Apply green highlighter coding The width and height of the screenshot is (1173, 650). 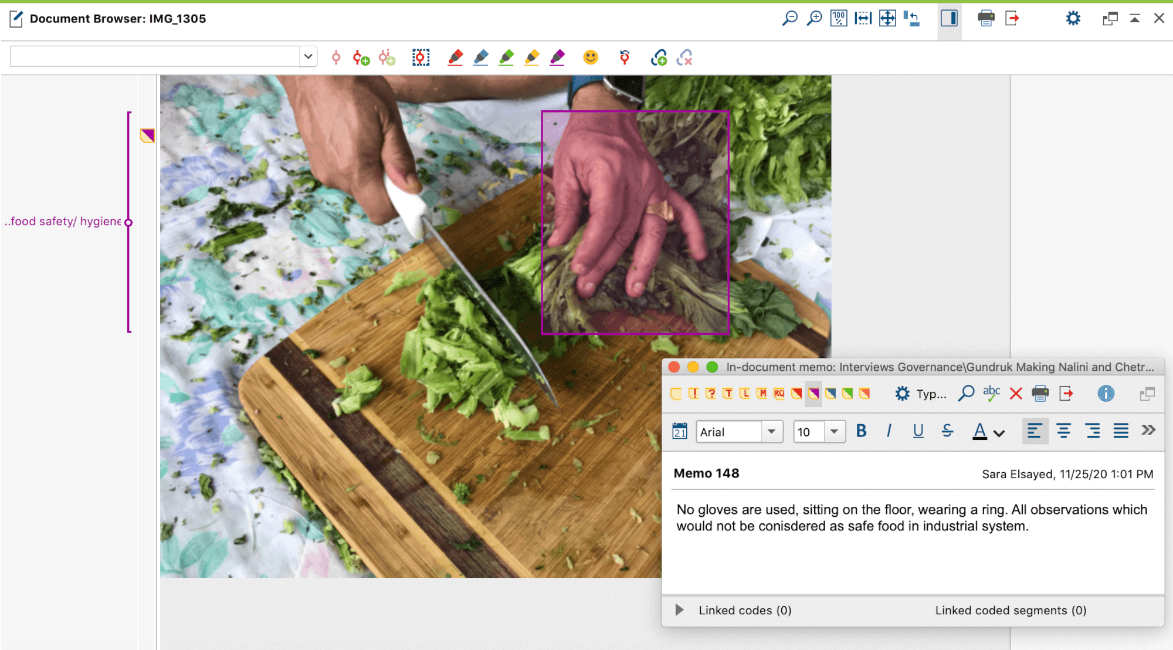click(x=506, y=57)
